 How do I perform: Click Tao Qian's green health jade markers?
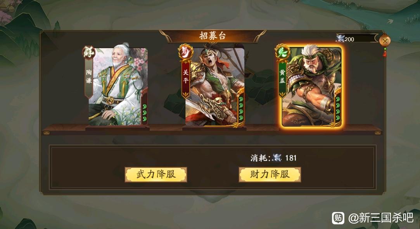pyautogui.click(x=145, y=112)
